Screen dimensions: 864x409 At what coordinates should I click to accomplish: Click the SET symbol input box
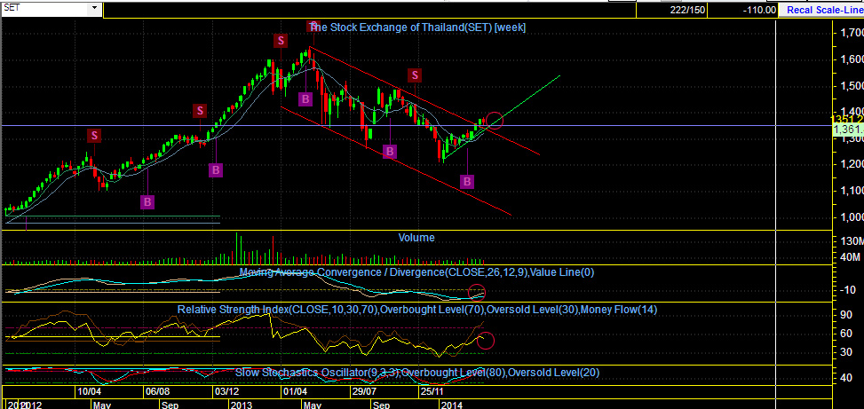click(45, 8)
